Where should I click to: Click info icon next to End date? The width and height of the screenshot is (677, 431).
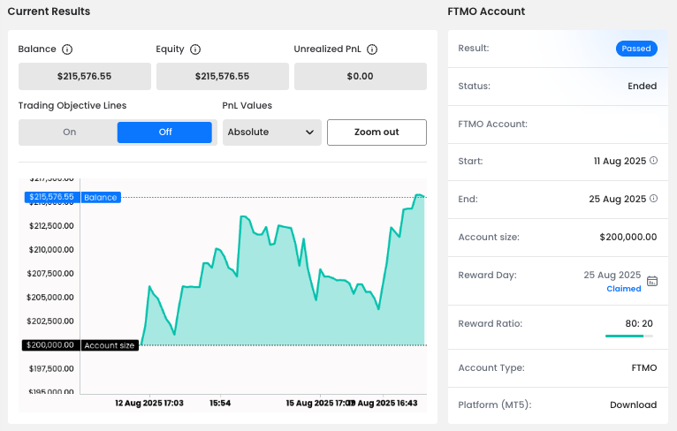tap(654, 199)
